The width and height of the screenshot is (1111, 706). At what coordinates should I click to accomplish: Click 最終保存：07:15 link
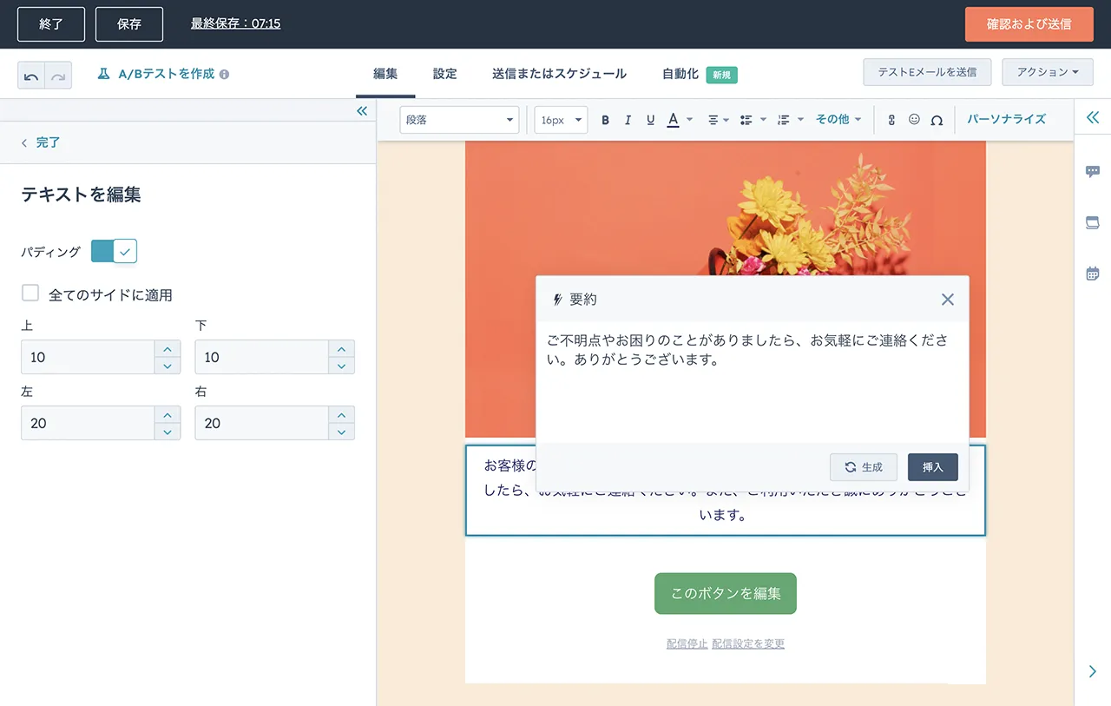coord(235,24)
